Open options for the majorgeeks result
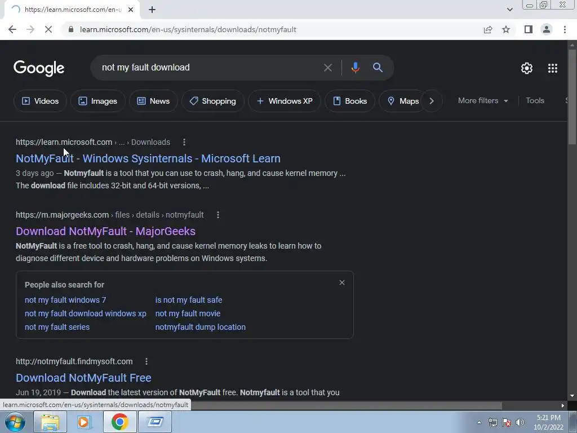The image size is (577, 433). pyautogui.click(x=218, y=215)
